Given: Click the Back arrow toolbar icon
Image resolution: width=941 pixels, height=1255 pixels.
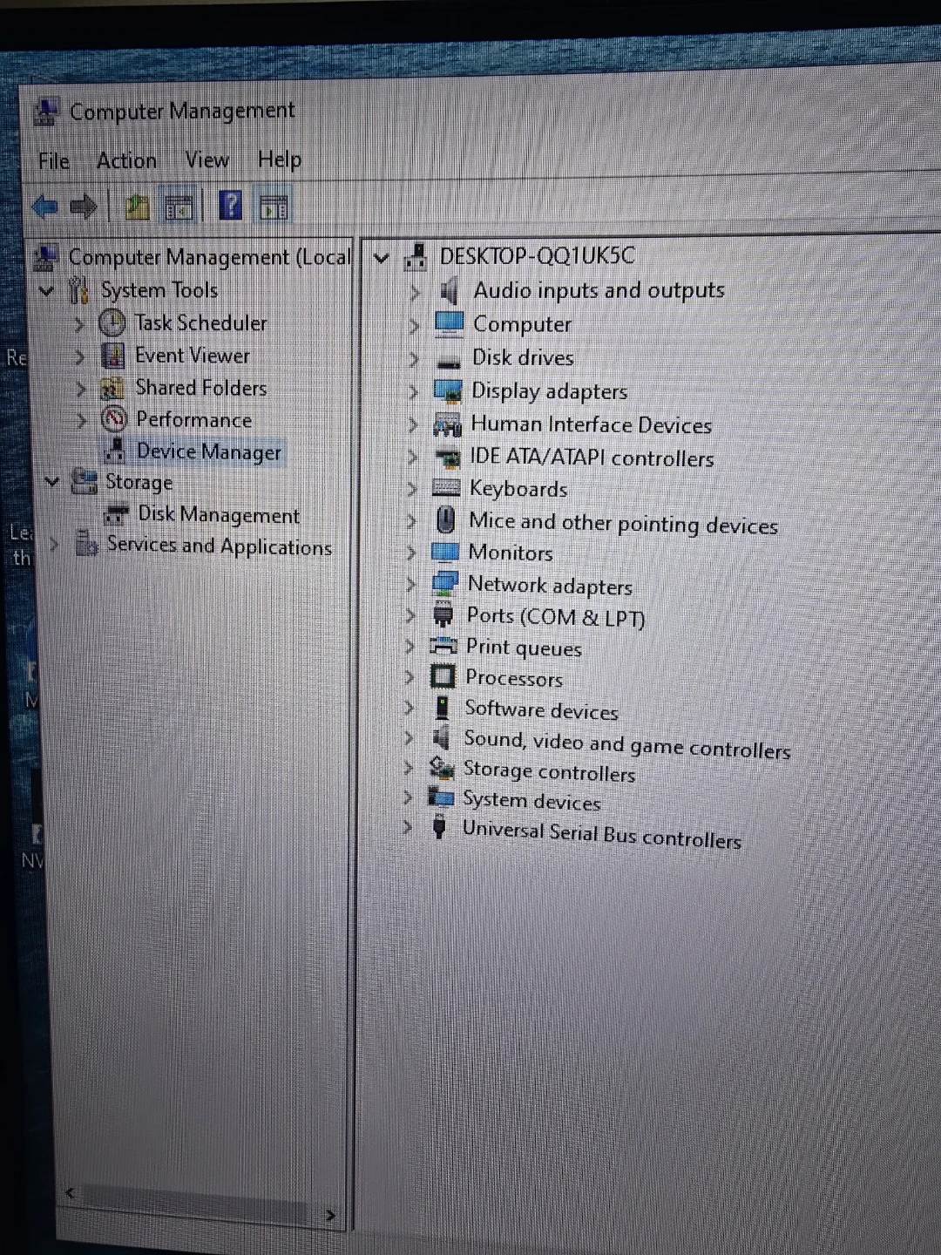Looking at the screenshot, I should coord(44,207).
